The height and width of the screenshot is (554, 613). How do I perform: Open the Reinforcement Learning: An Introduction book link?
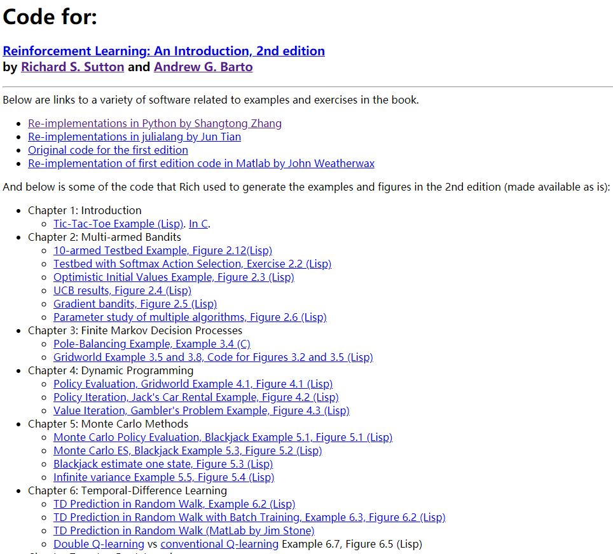pyautogui.click(x=163, y=51)
